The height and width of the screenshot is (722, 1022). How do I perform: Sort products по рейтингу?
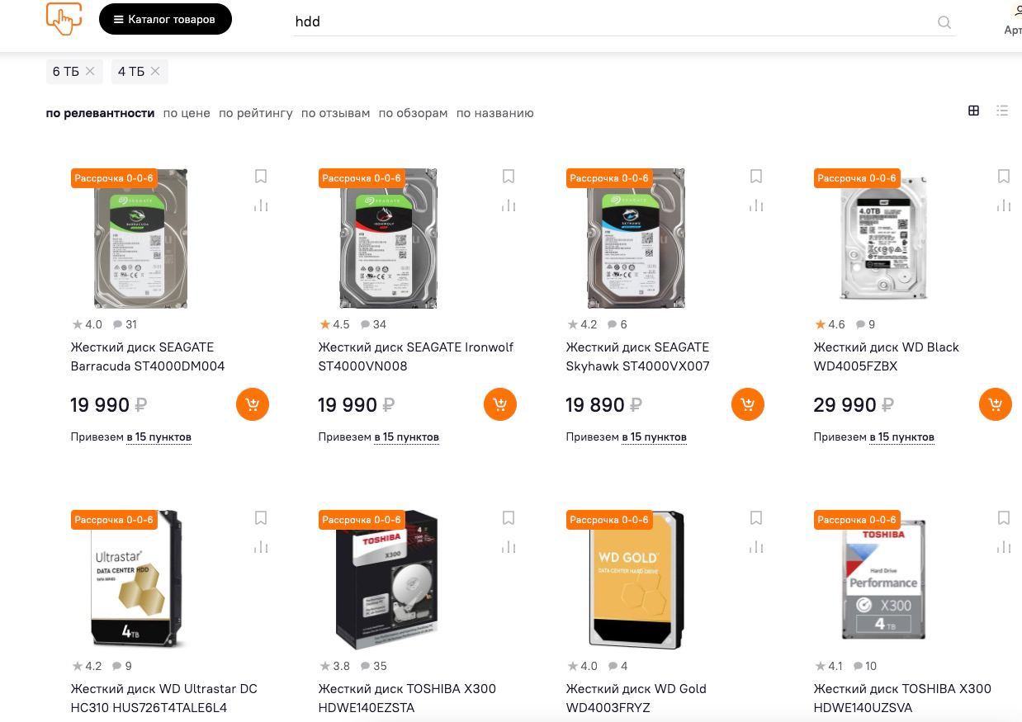[x=256, y=113]
